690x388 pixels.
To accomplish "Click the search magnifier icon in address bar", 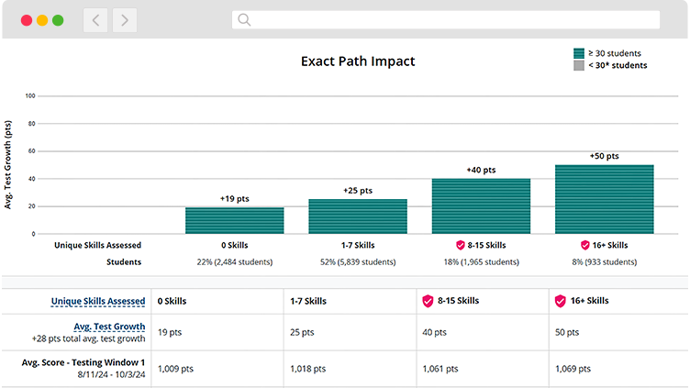I will (243, 19).
